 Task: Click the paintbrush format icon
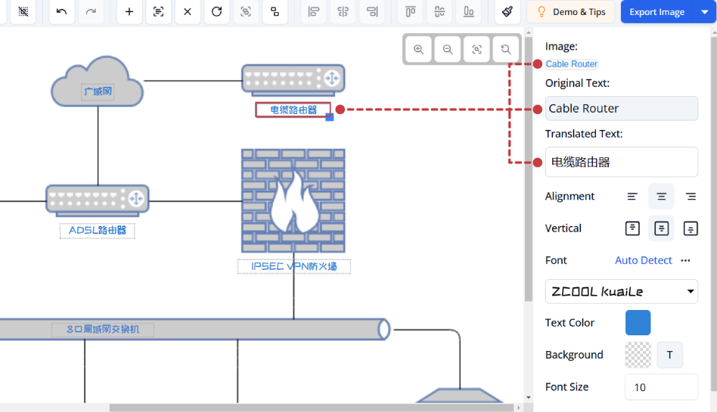coord(508,11)
